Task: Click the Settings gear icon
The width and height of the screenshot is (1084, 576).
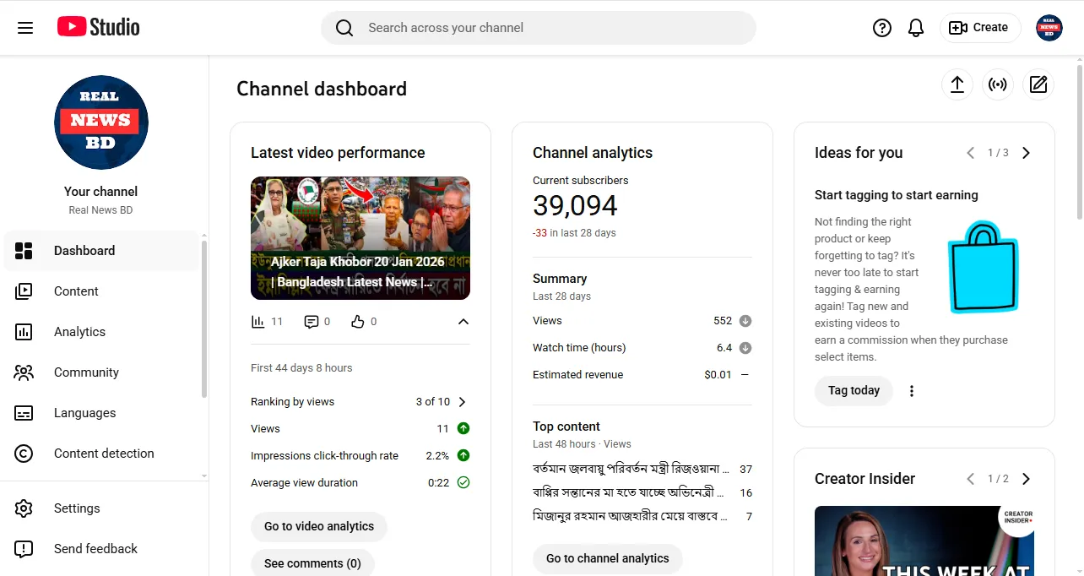Action: click(24, 508)
